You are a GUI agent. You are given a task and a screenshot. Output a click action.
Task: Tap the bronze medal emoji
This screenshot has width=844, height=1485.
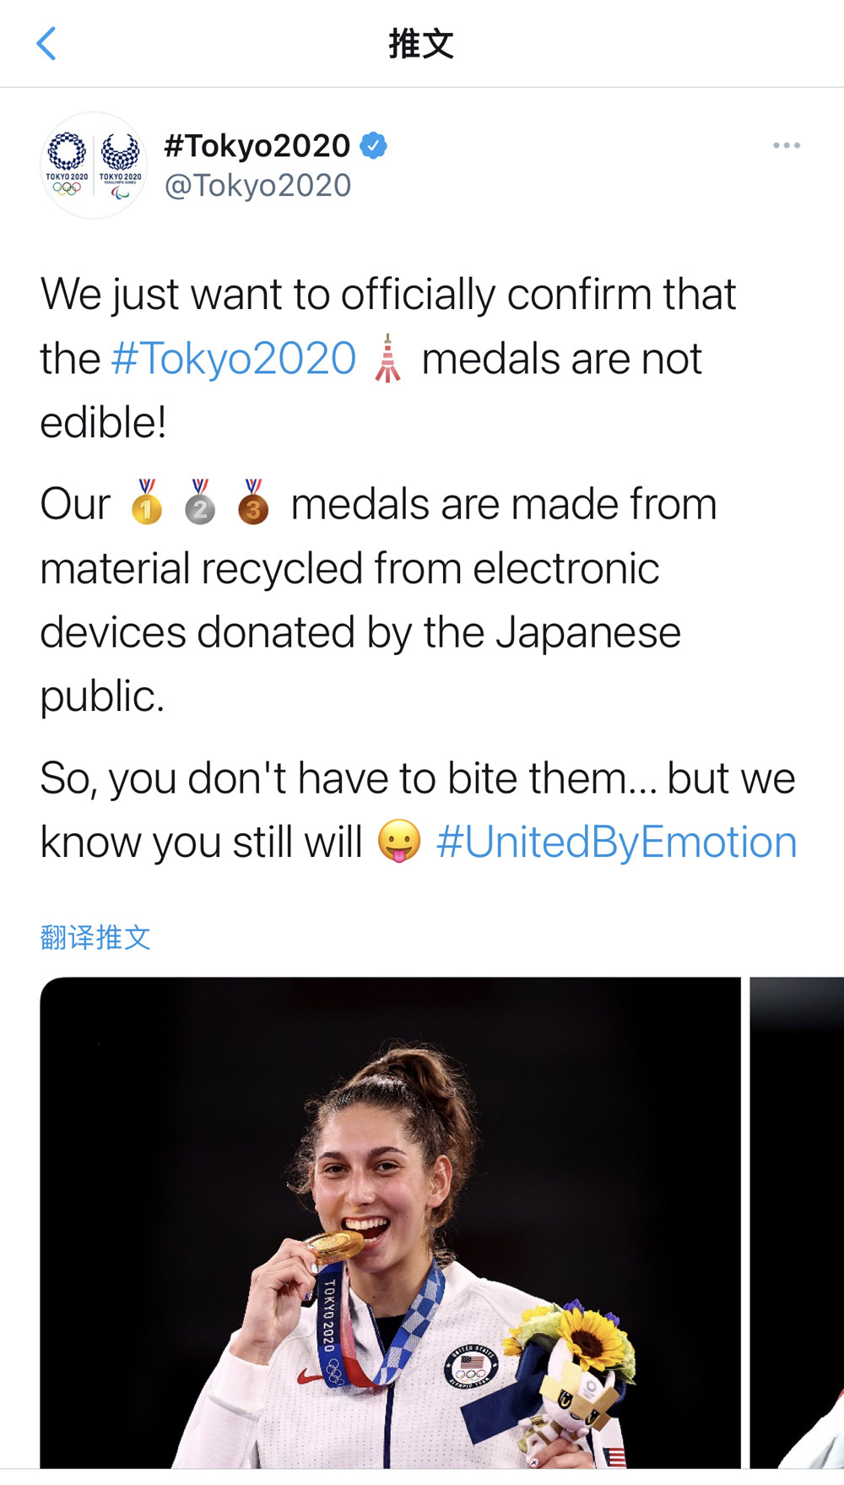point(253,503)
